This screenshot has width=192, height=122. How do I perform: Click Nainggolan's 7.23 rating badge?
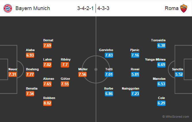pos(135,94)
